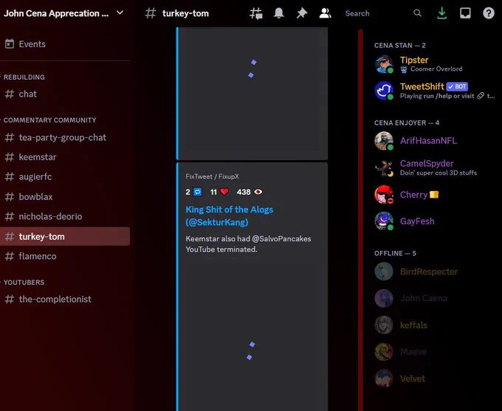Click the link icon in TweetShift's status
The width and height of the screenshot is (502, 411).
point(481,96)
